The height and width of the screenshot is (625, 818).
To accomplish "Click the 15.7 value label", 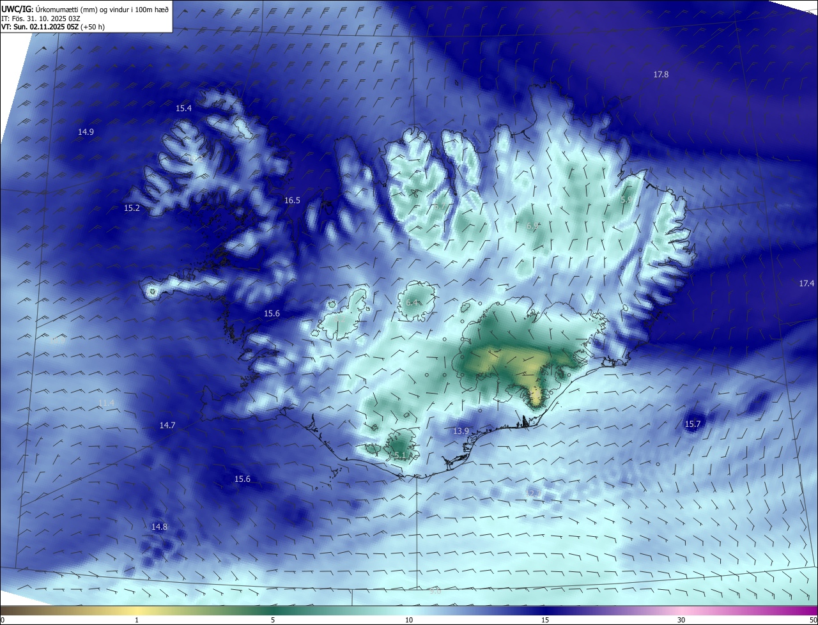I will [693, 424].
